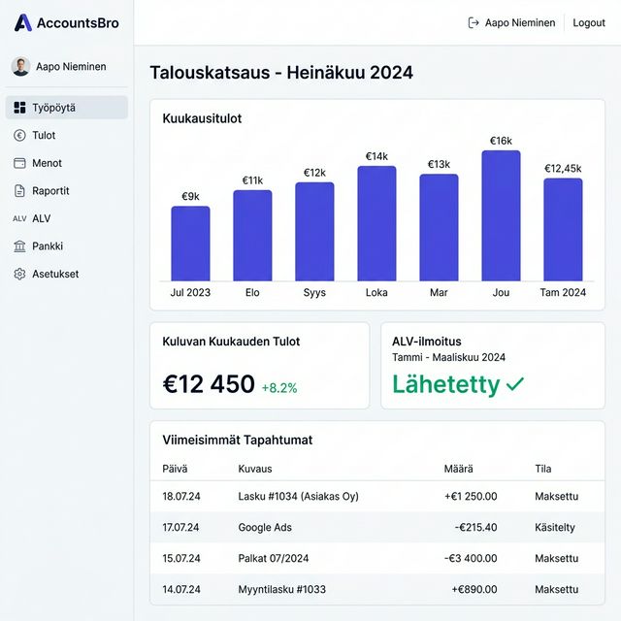621x621 pixels.
Task: Click the 14.07.24 date cell
Action: click(x=181, y=589)
